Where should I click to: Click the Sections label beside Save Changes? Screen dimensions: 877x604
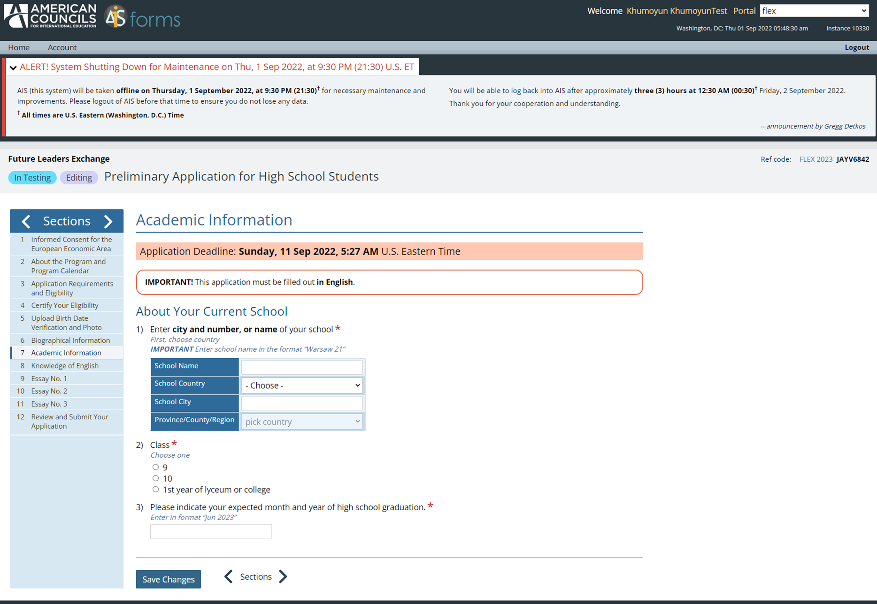[256, 577]
